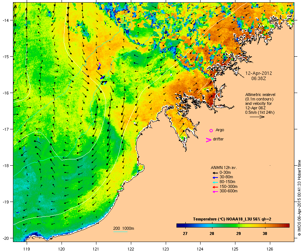Click the color bar value 27
The width and height of the screenshot is (304, 252).
tap(185, 233)
